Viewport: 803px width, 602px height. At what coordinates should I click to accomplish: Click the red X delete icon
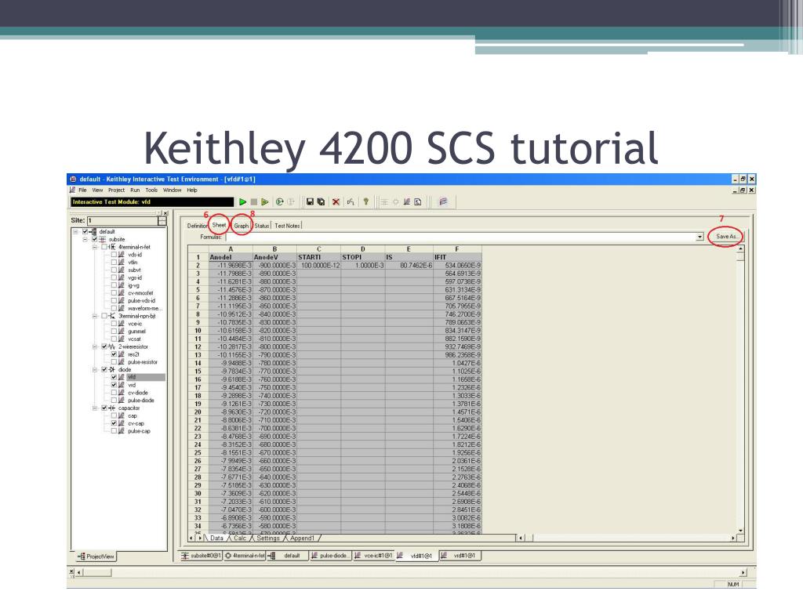pyautogui.click(x=336, y=202)
